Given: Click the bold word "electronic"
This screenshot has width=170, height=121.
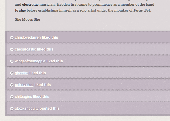Looking at the screenshot, I should click(x=30, y=4).
